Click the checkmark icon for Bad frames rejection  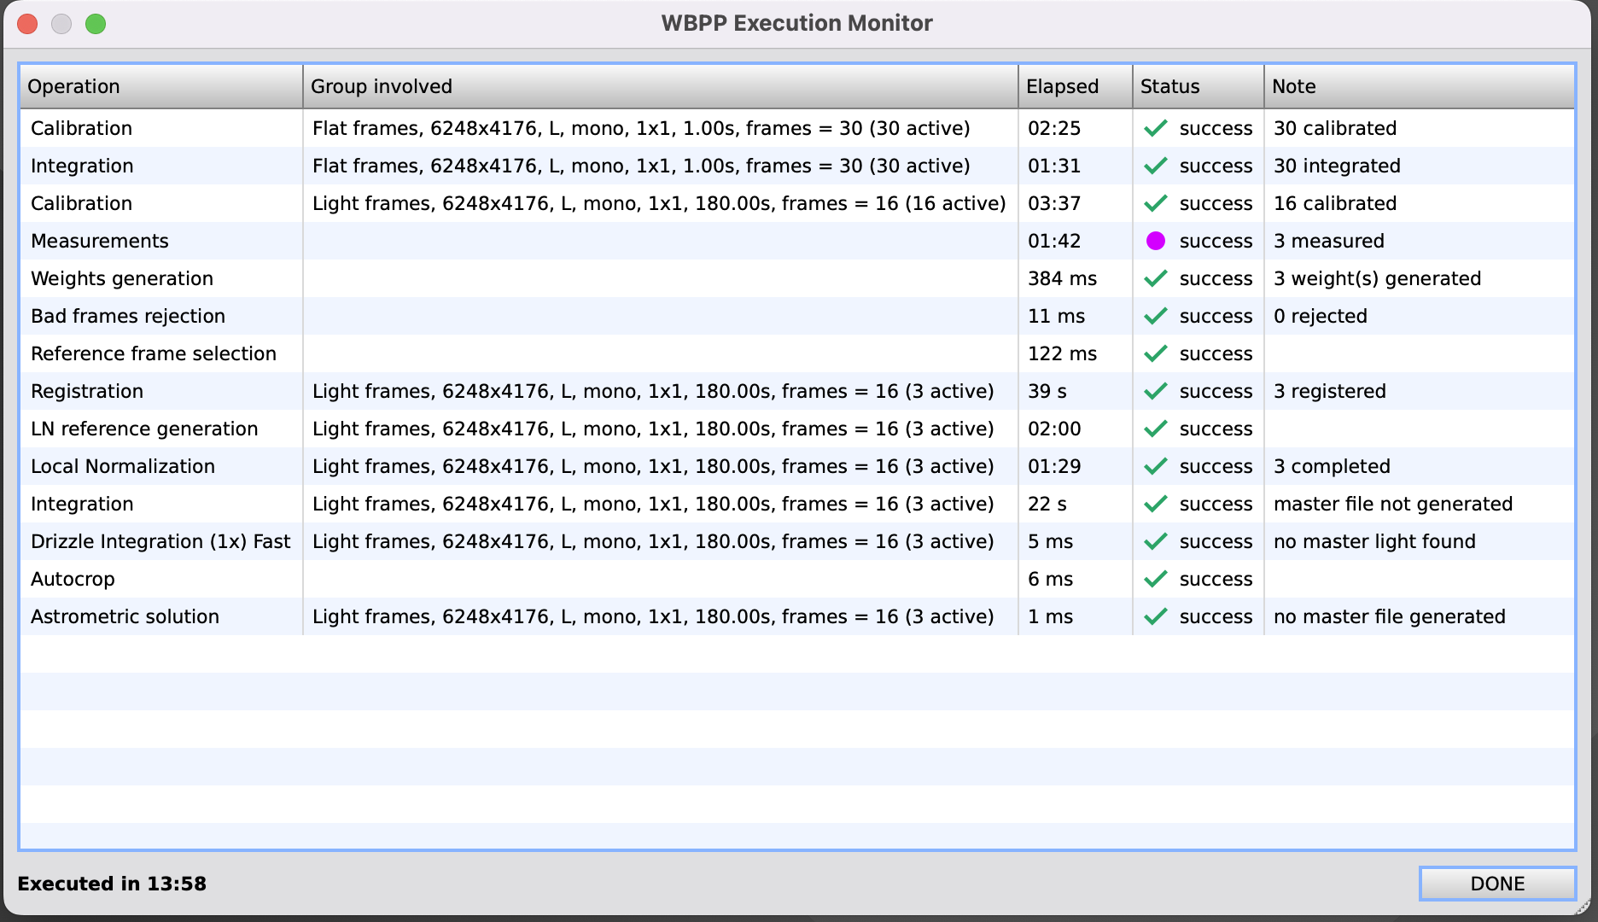[1155, 316]
